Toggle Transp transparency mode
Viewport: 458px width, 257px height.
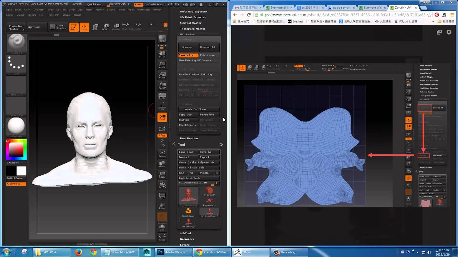pos(162,206)
